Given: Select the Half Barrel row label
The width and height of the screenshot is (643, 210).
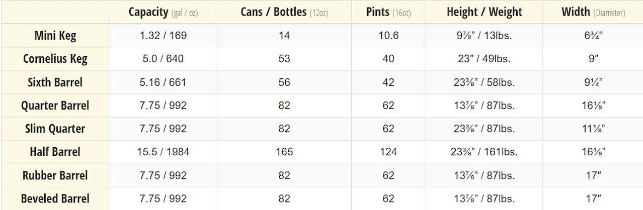Looking at the screenshot, I should tap(55, 152).
